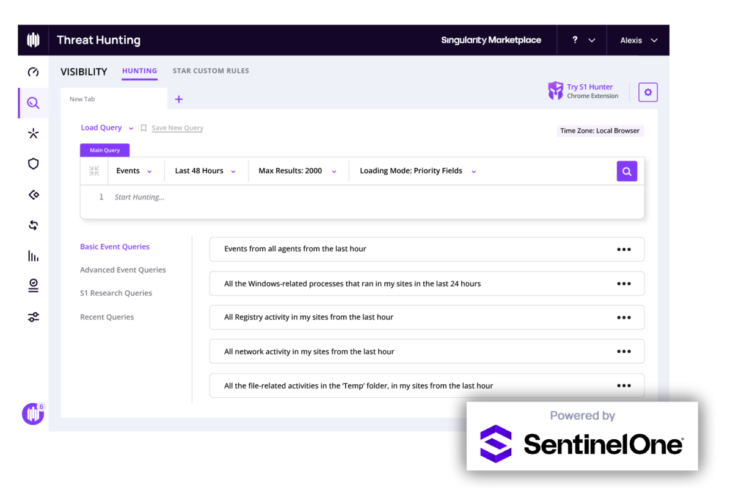This screenshot has height=488, width=733.
Task: Show S1 Research Queries list
Action: (x=116, y=293)
